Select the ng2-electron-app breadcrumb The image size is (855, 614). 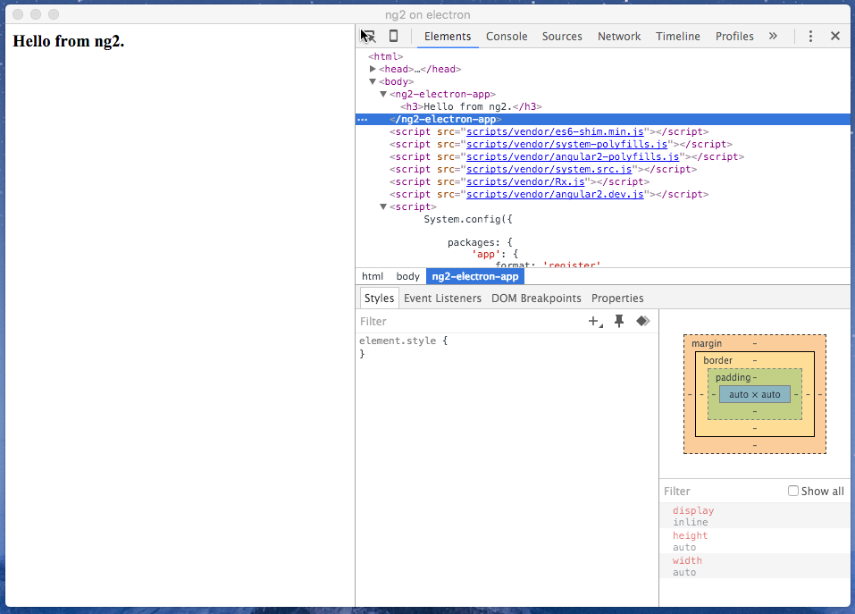(x=475, y=276)
